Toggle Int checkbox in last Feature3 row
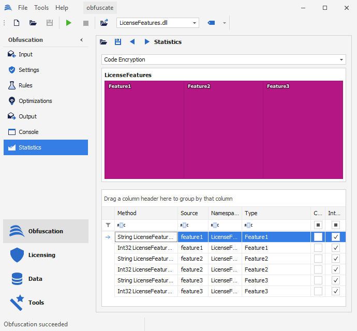 tap(336, 291)
